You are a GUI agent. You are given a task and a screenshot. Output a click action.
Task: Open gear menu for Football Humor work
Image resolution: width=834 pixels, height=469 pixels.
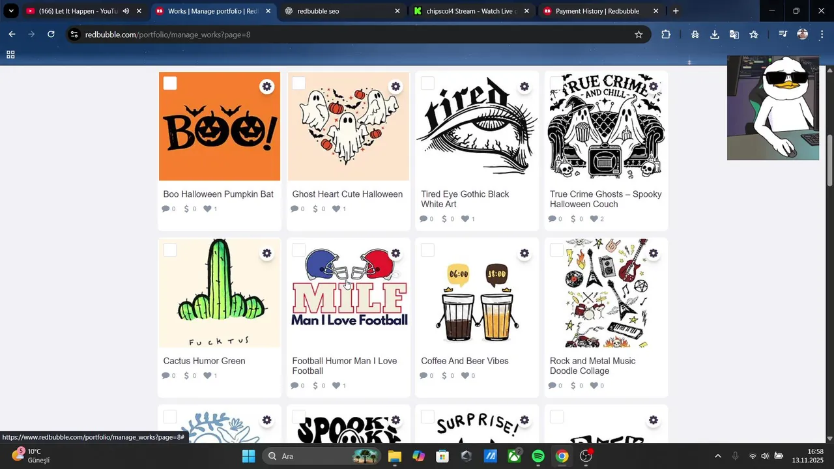395,253
